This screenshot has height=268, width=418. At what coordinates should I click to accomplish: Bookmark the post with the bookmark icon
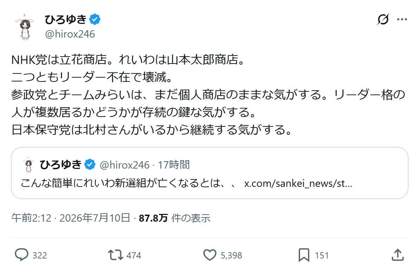point(304,255)
